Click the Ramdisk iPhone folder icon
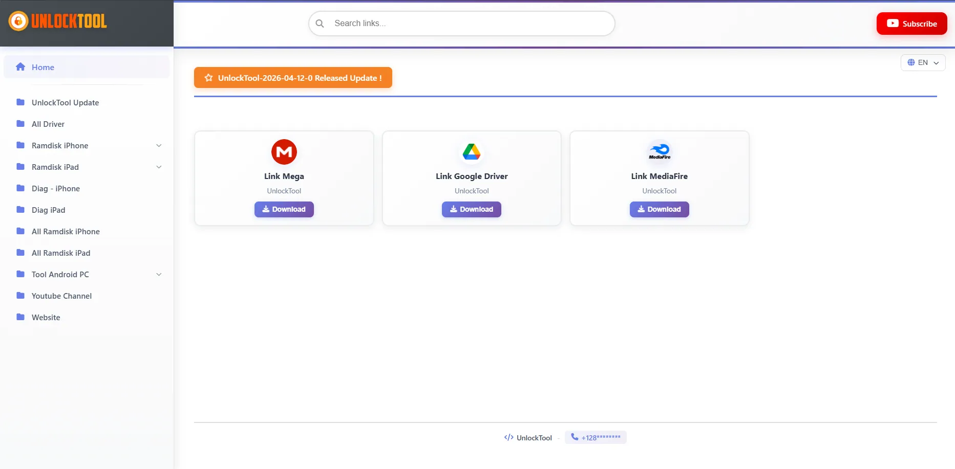The image size is (955, 469). click(x=20, y=145)
